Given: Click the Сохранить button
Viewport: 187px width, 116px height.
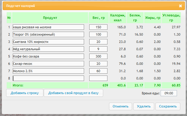Looking at the screenshot, I should (168, 106).
